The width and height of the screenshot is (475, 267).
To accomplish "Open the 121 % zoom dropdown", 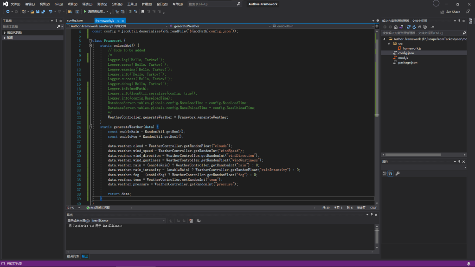I will point(79,208).
